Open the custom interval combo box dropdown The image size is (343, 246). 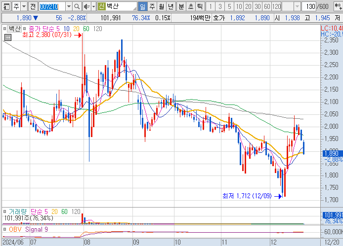297,7
